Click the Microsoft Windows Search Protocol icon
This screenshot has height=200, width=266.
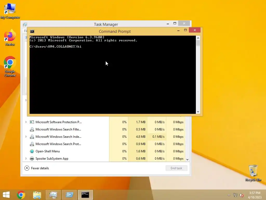click(x=32, y=144)
